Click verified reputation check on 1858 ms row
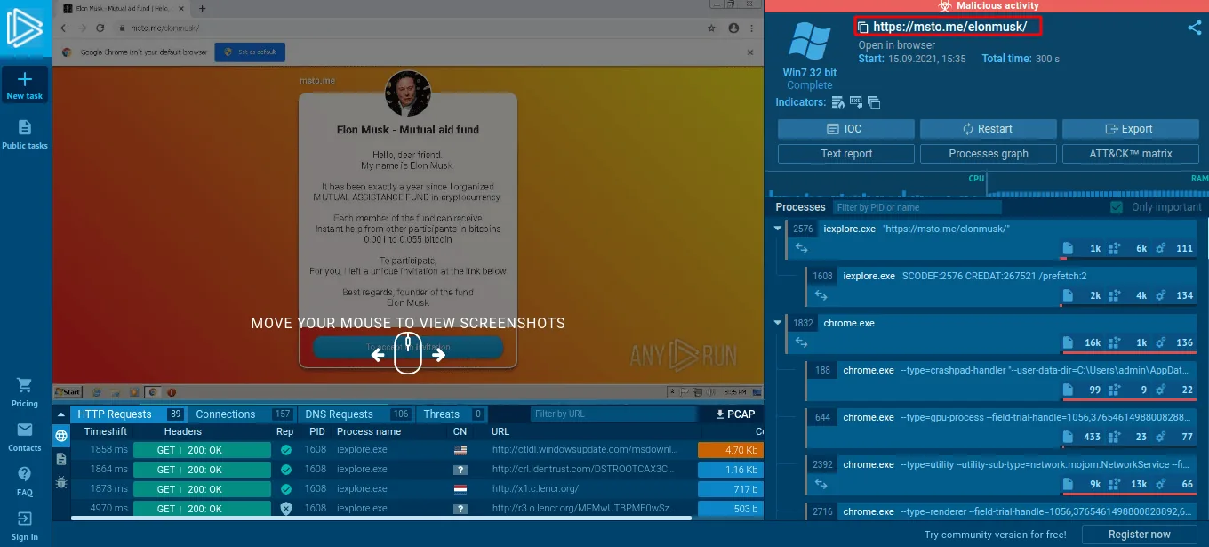The height and width of the screenshot is (547, 1209). (x=285, y=450)
